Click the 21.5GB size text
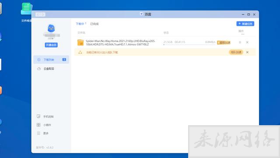The image size is (280, 158). [168, 42]
